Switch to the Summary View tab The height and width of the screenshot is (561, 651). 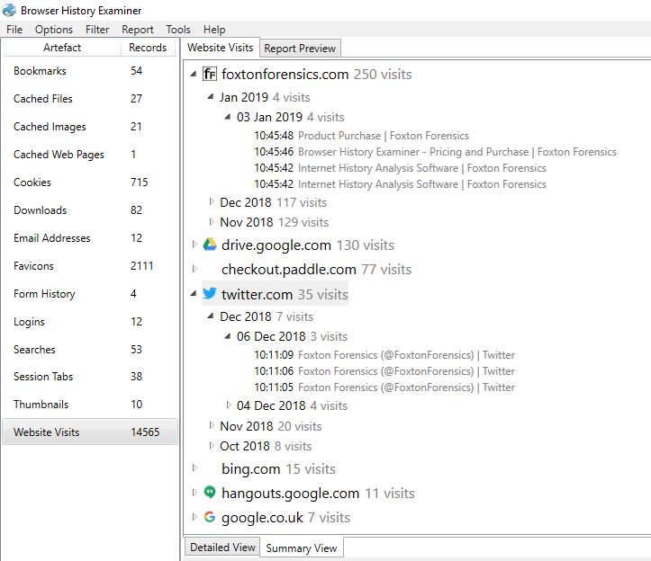tap(302, 548)
